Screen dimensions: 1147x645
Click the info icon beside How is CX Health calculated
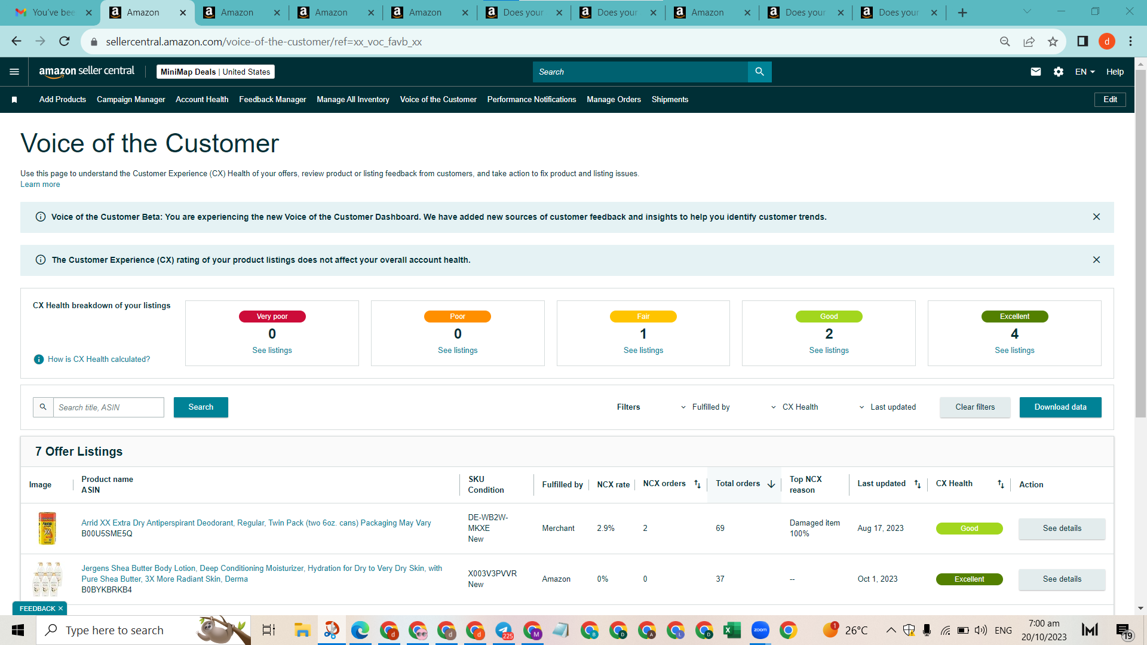39,360
